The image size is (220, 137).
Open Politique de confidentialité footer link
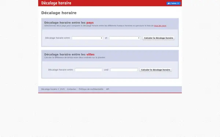(91, 89)
